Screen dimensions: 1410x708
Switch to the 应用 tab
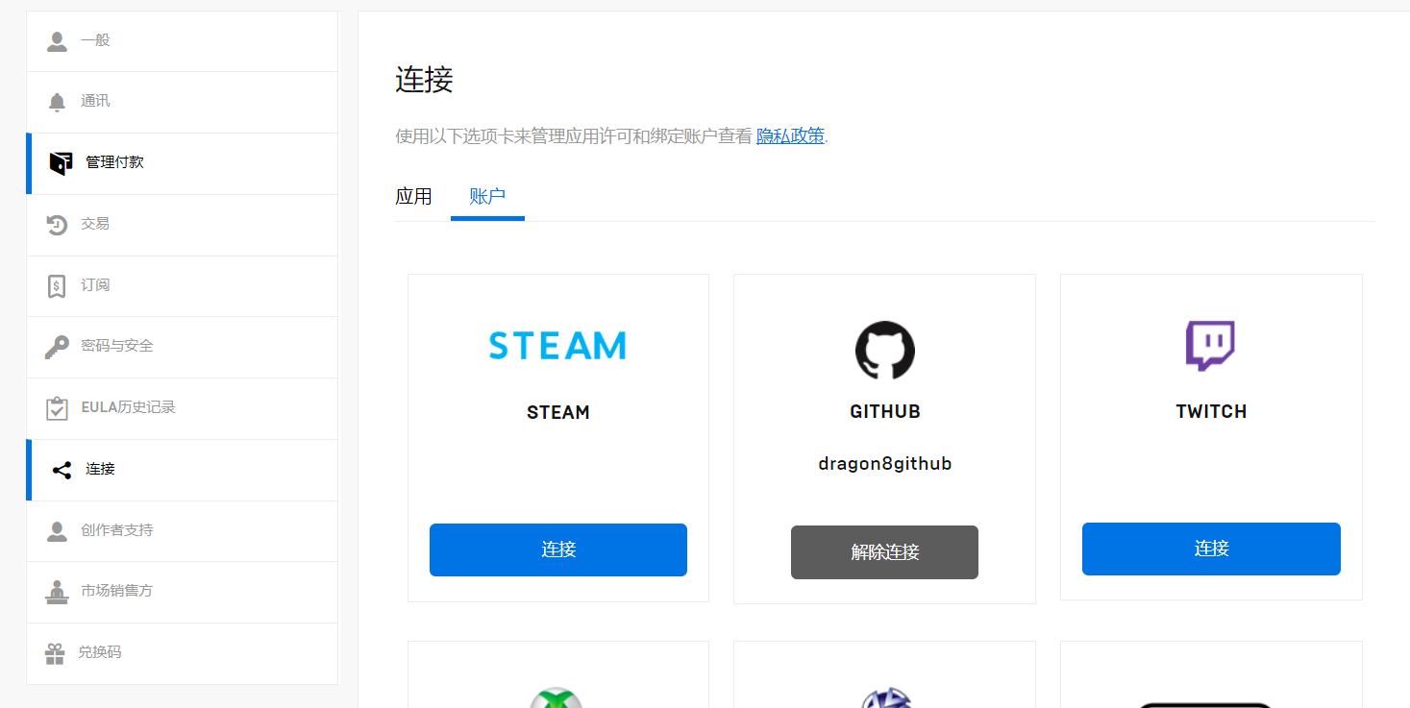tap(413, 197)
